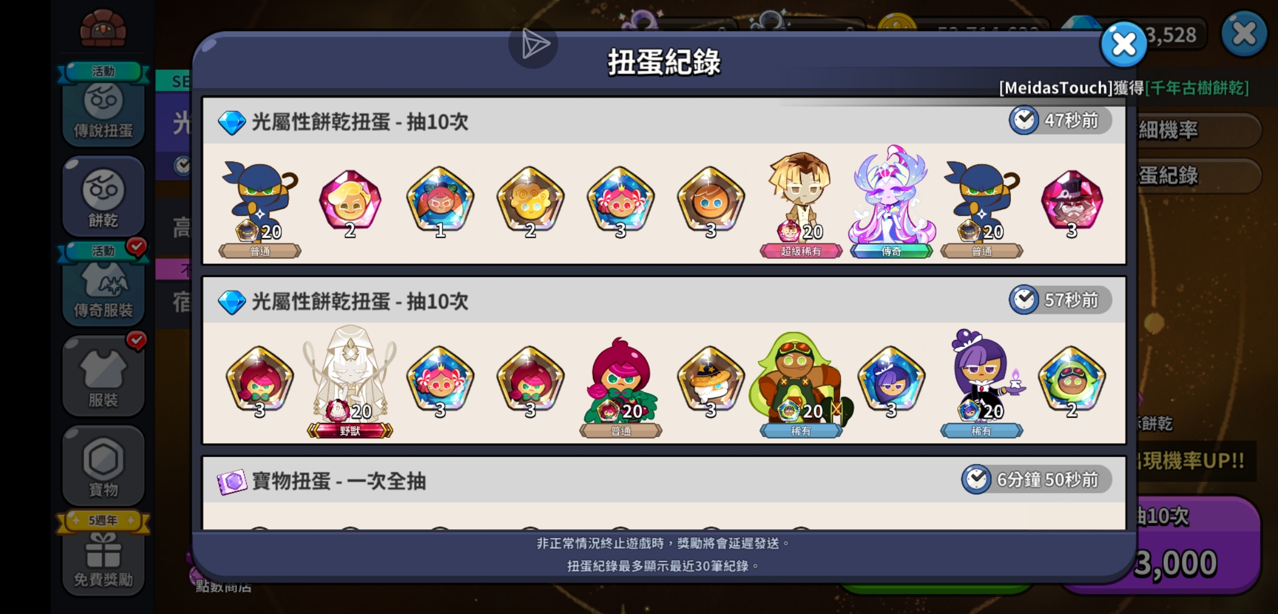The height and width of the screenshot is (614, 1278).
Task: Click the 47秒前 timestamp badge
Action: (x=1060, y=121)
